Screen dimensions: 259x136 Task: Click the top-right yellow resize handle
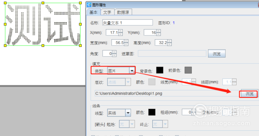[80, 3]
